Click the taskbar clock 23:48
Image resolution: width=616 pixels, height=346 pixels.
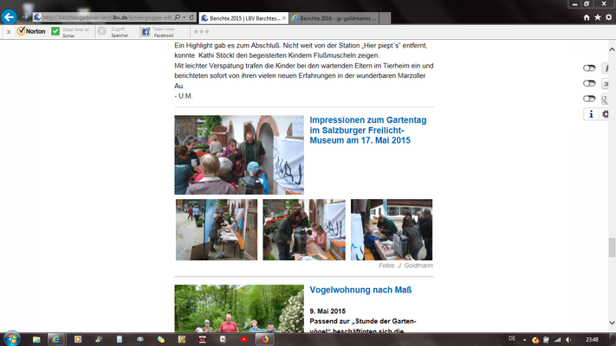click(592, 340)
